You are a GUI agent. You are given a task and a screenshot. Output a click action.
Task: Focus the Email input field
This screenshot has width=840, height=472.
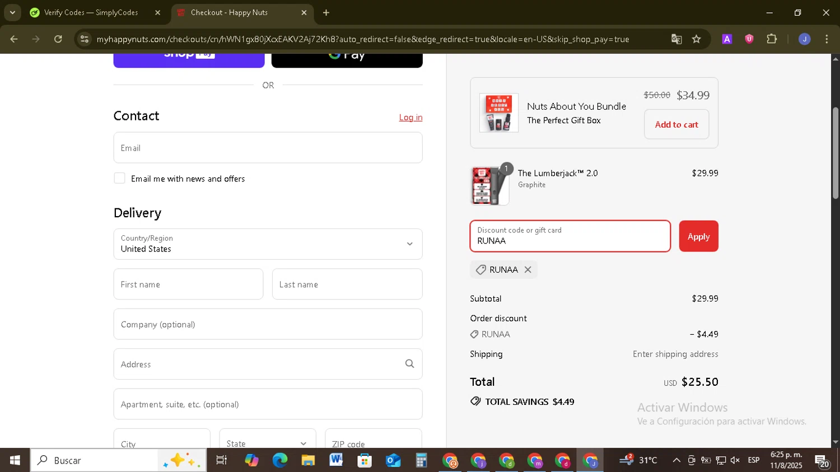[268, 148]
